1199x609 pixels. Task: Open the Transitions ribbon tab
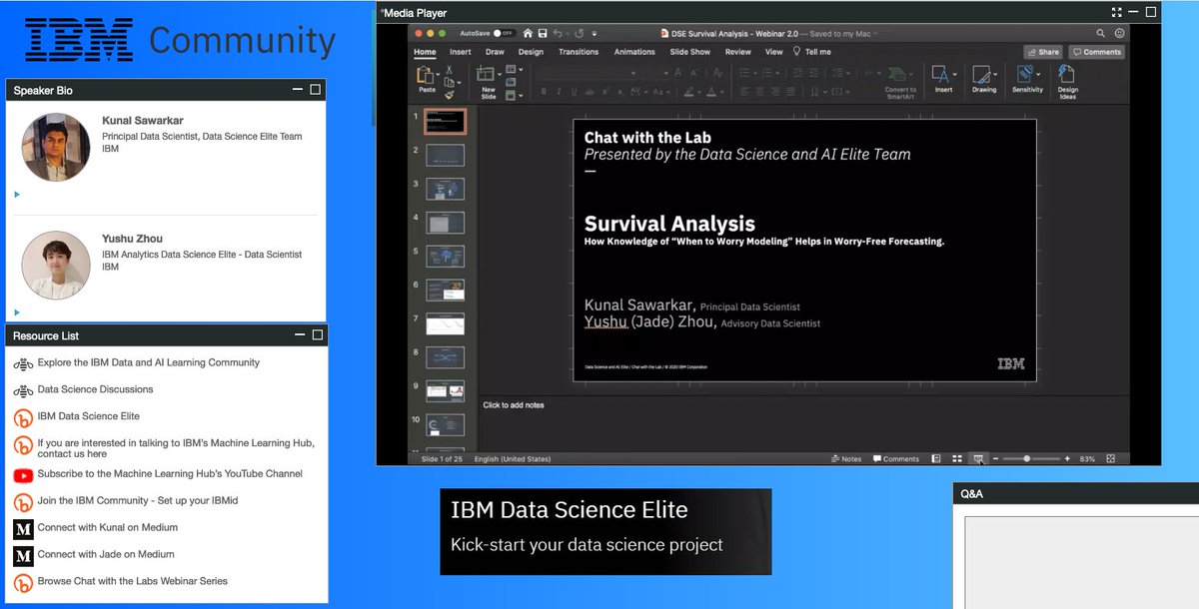coord(579,52)
